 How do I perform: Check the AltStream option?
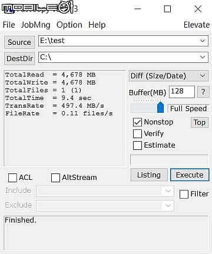click(55, 178)
